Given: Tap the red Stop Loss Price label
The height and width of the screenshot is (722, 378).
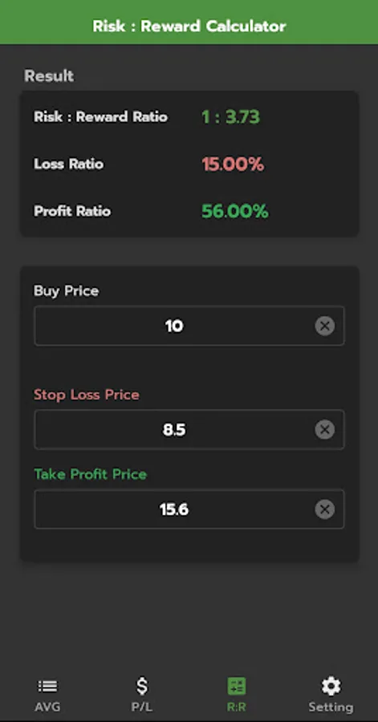Looking at the screenshot, I should [87, 395].
